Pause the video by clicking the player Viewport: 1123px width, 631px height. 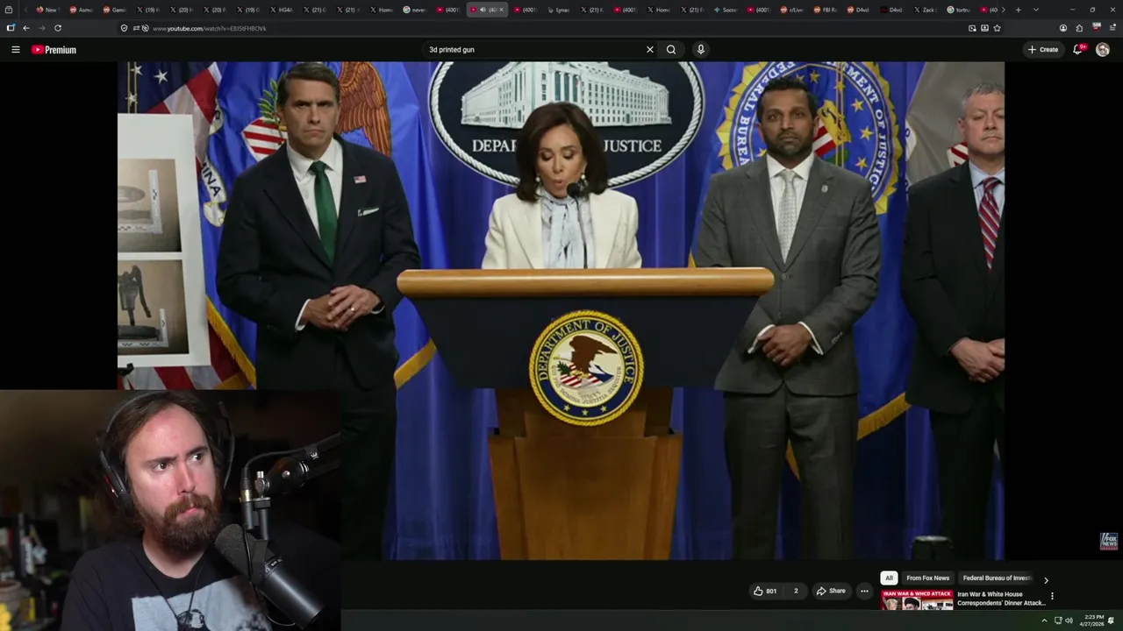561,311
